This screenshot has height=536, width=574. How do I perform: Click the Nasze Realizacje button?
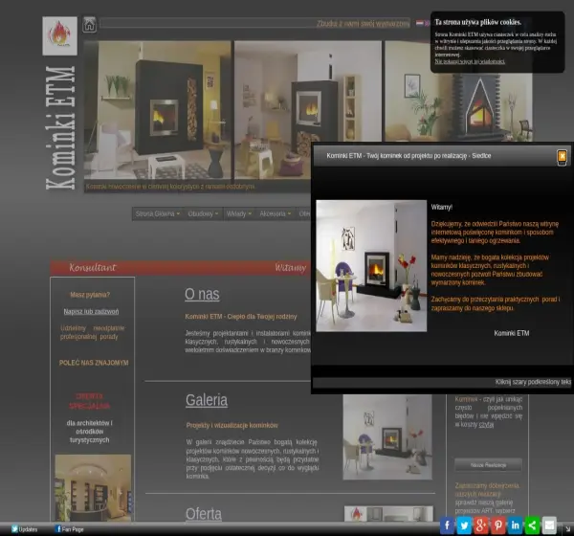coord(488,465)
